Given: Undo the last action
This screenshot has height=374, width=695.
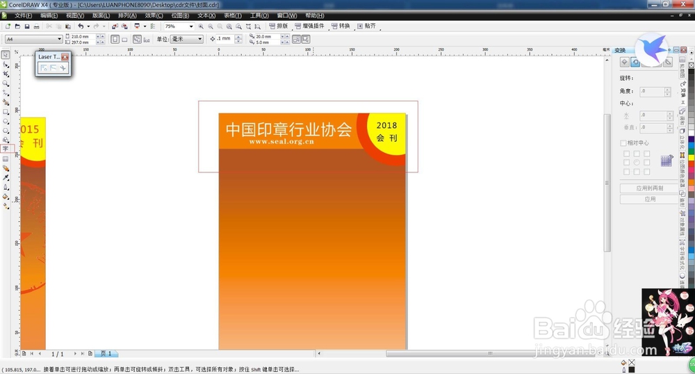Looking at the screenshot, I should pos(81,26).
